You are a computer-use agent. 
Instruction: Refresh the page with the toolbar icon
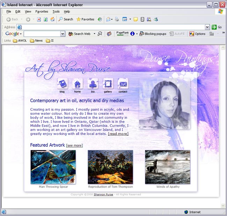pos(45,19)
